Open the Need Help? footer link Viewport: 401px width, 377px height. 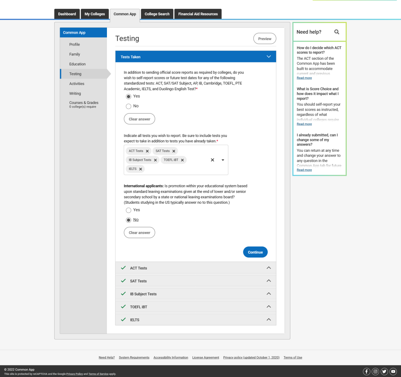click(x=107, y=357)
